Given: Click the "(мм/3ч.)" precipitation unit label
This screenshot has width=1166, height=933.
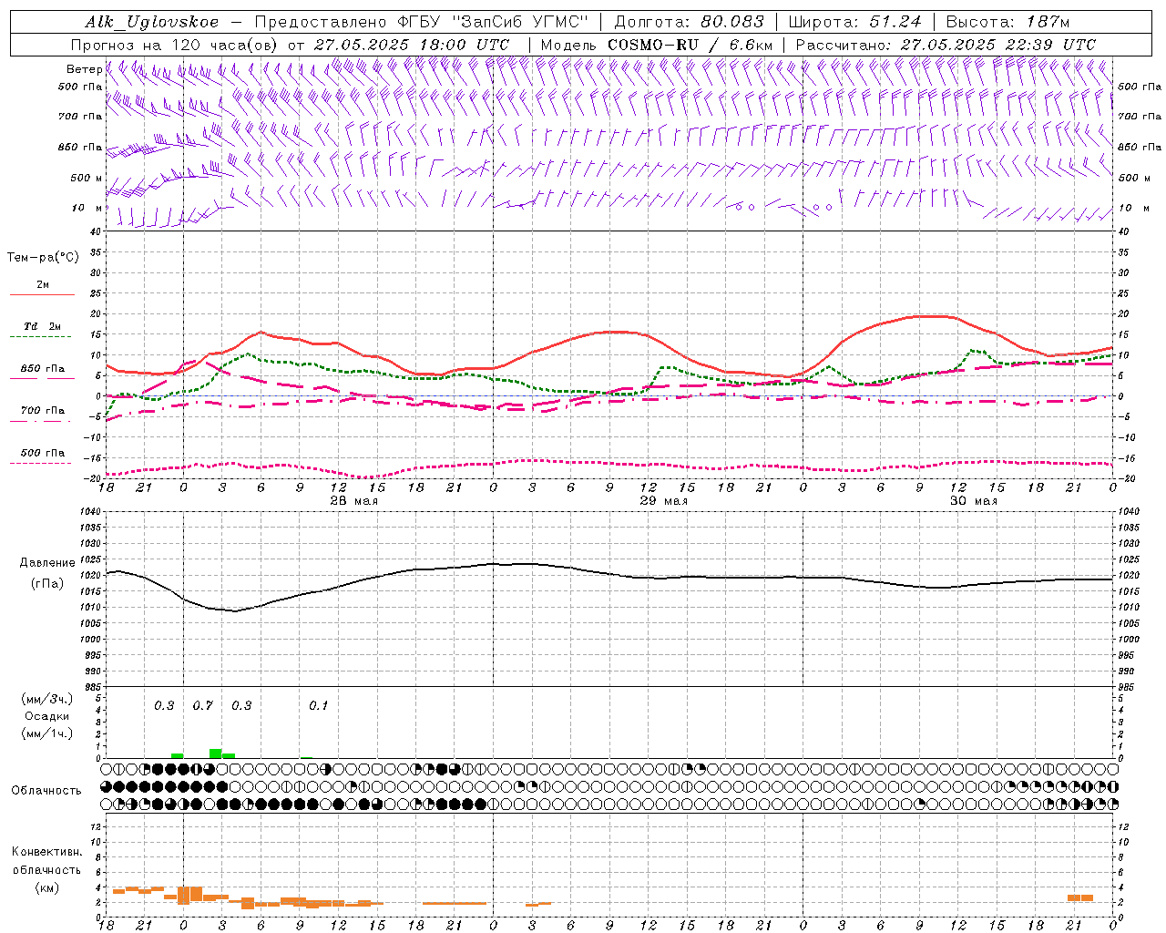Looking at the screenshot, I should click(x=46, y=699).
